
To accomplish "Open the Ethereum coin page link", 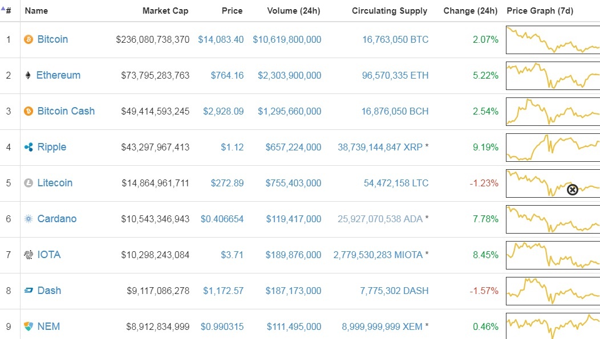I will tap(58, 75).
